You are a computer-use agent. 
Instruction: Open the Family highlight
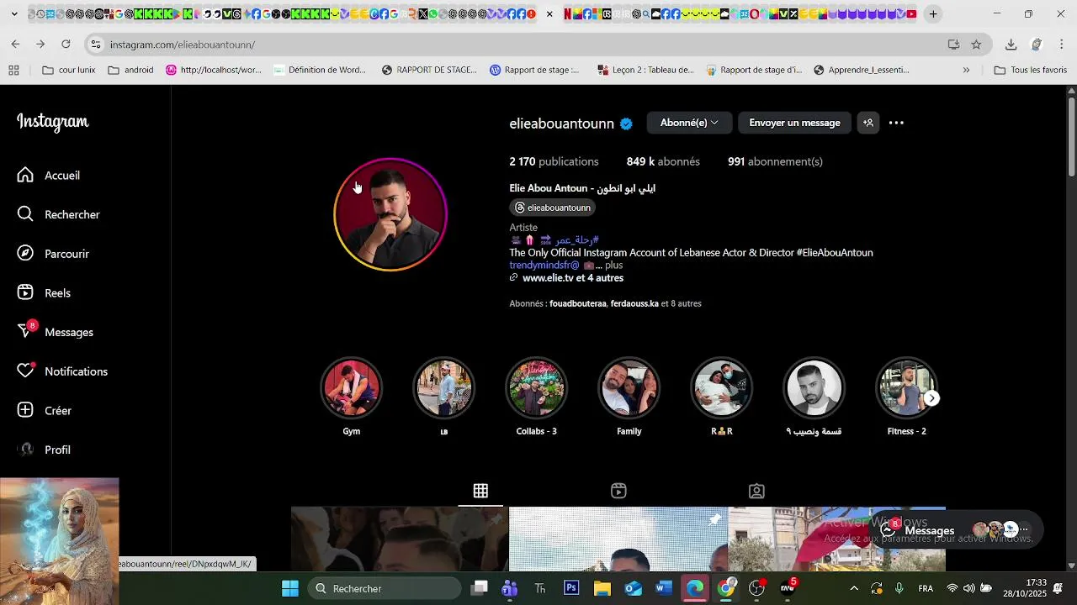point(629,387)
